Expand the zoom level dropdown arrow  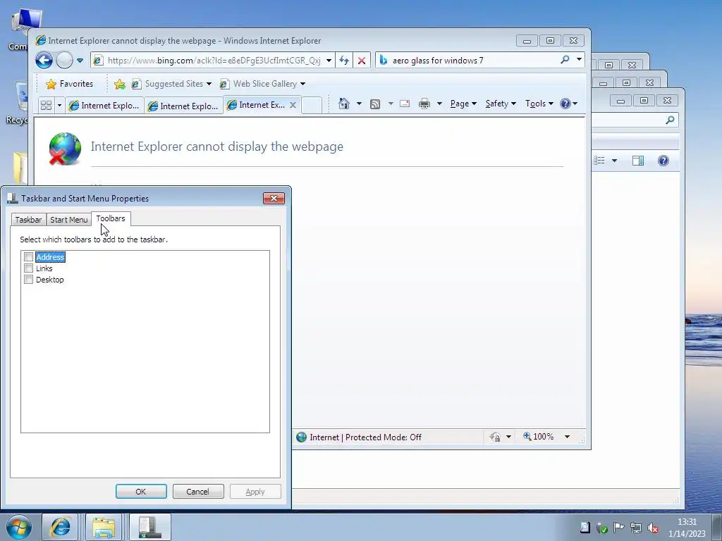[568, 437]
